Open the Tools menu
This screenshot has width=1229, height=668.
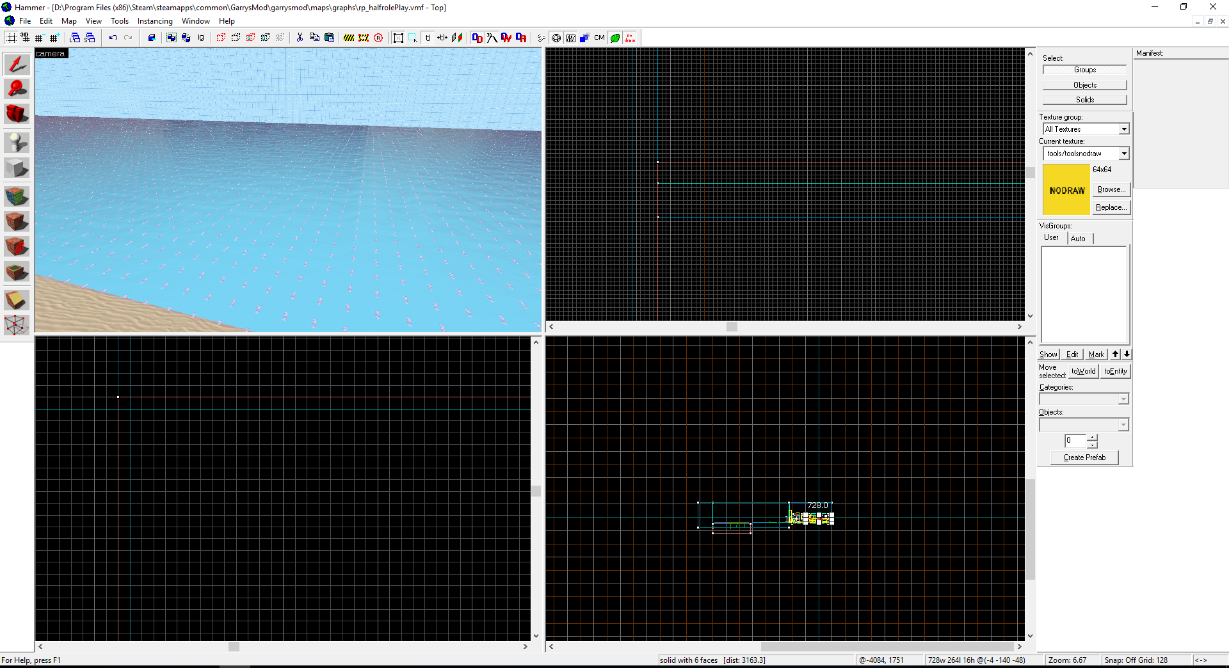[x=120, y=21]
